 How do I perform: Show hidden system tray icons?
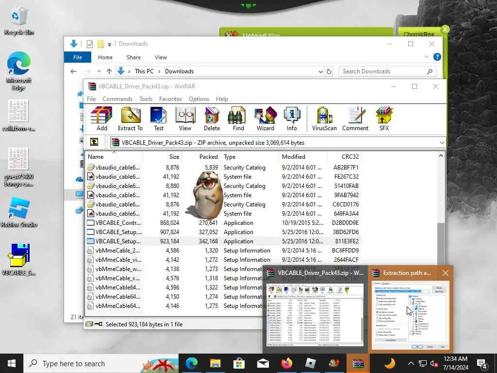point(411,363)
